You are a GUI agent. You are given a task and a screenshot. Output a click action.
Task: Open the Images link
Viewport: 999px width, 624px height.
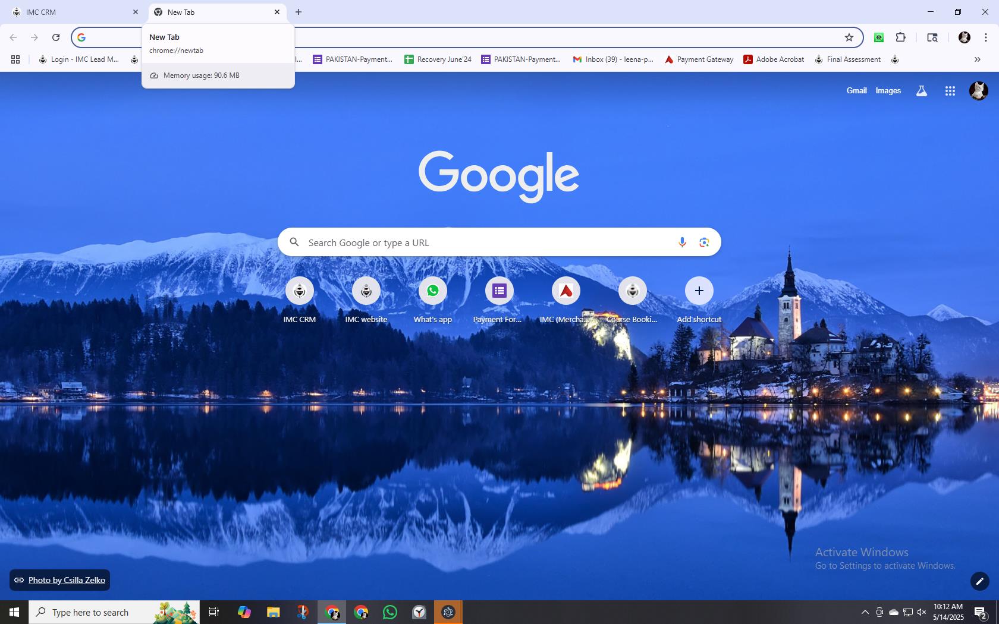point(888,91)
